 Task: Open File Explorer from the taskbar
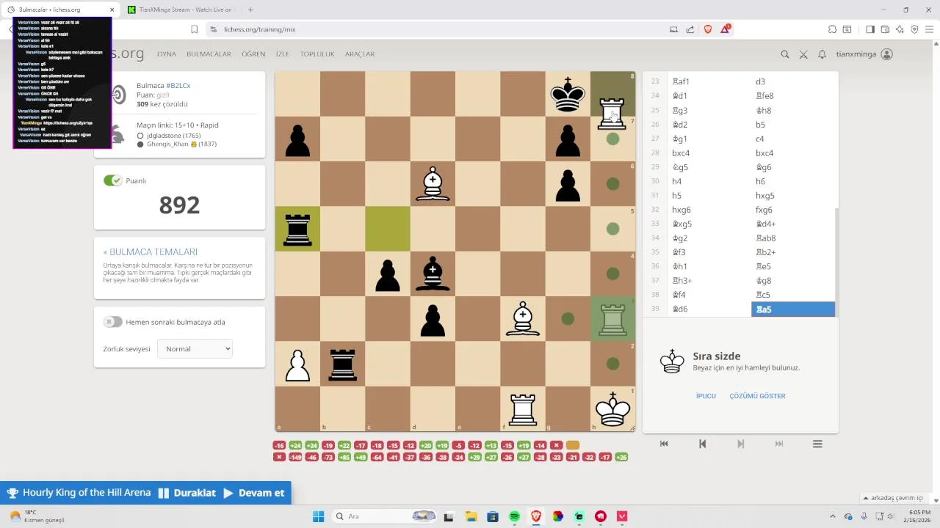[470, 516]
